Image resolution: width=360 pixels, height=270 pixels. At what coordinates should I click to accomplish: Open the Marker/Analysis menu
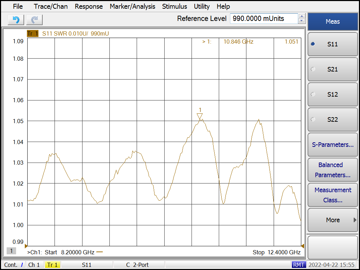tap(132, 6)
